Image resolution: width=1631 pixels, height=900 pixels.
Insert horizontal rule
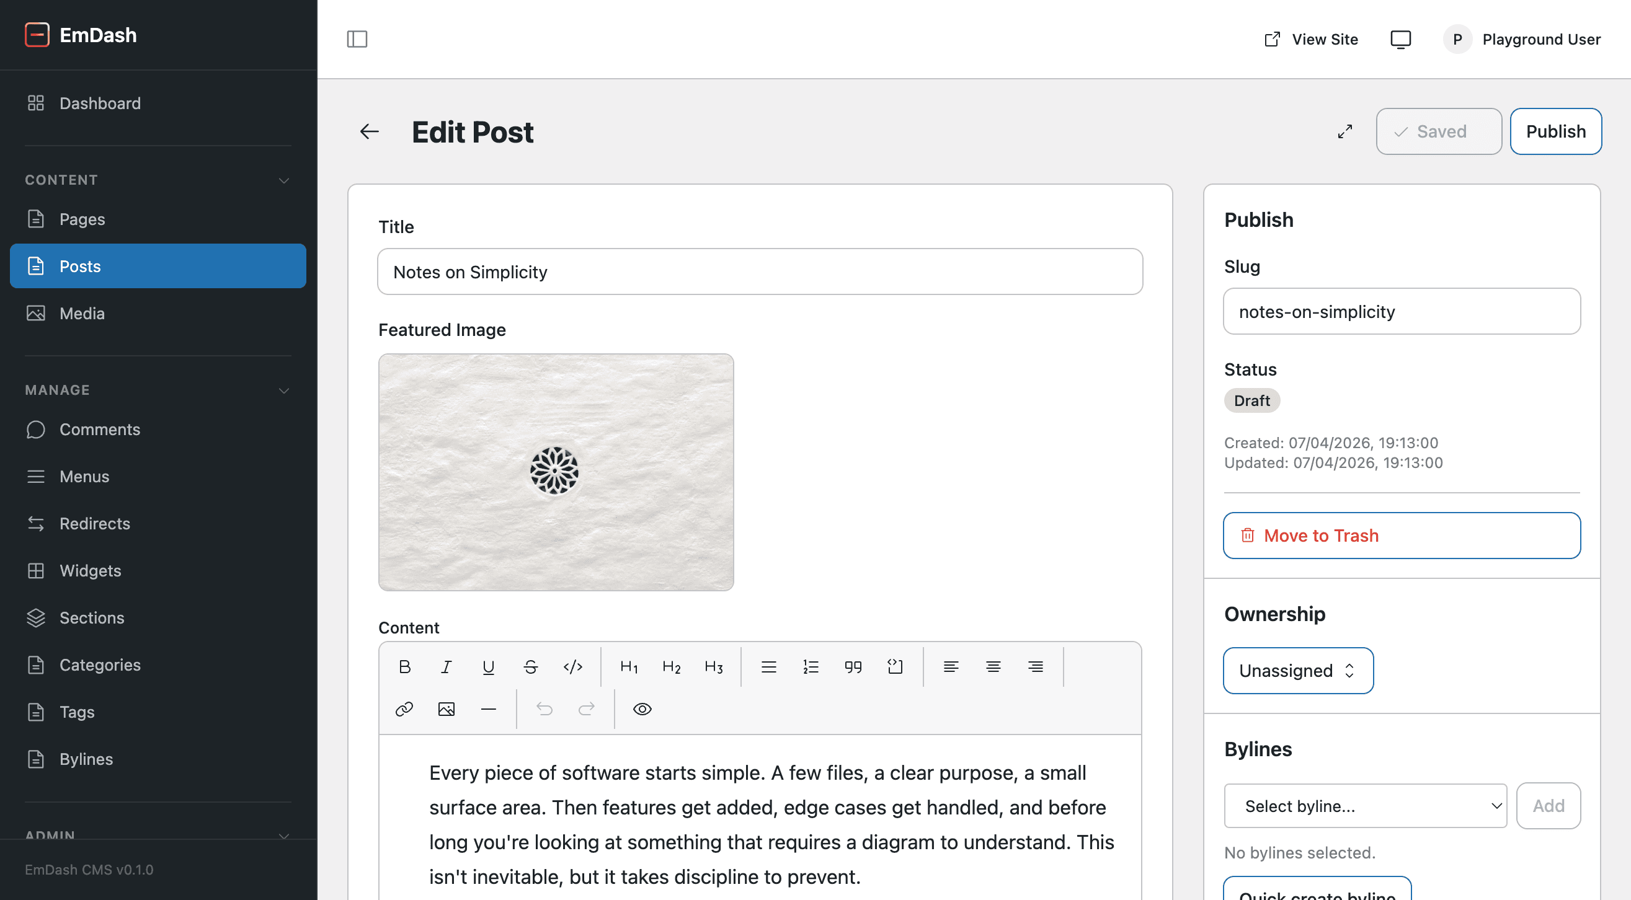click(x=488, y=709)
